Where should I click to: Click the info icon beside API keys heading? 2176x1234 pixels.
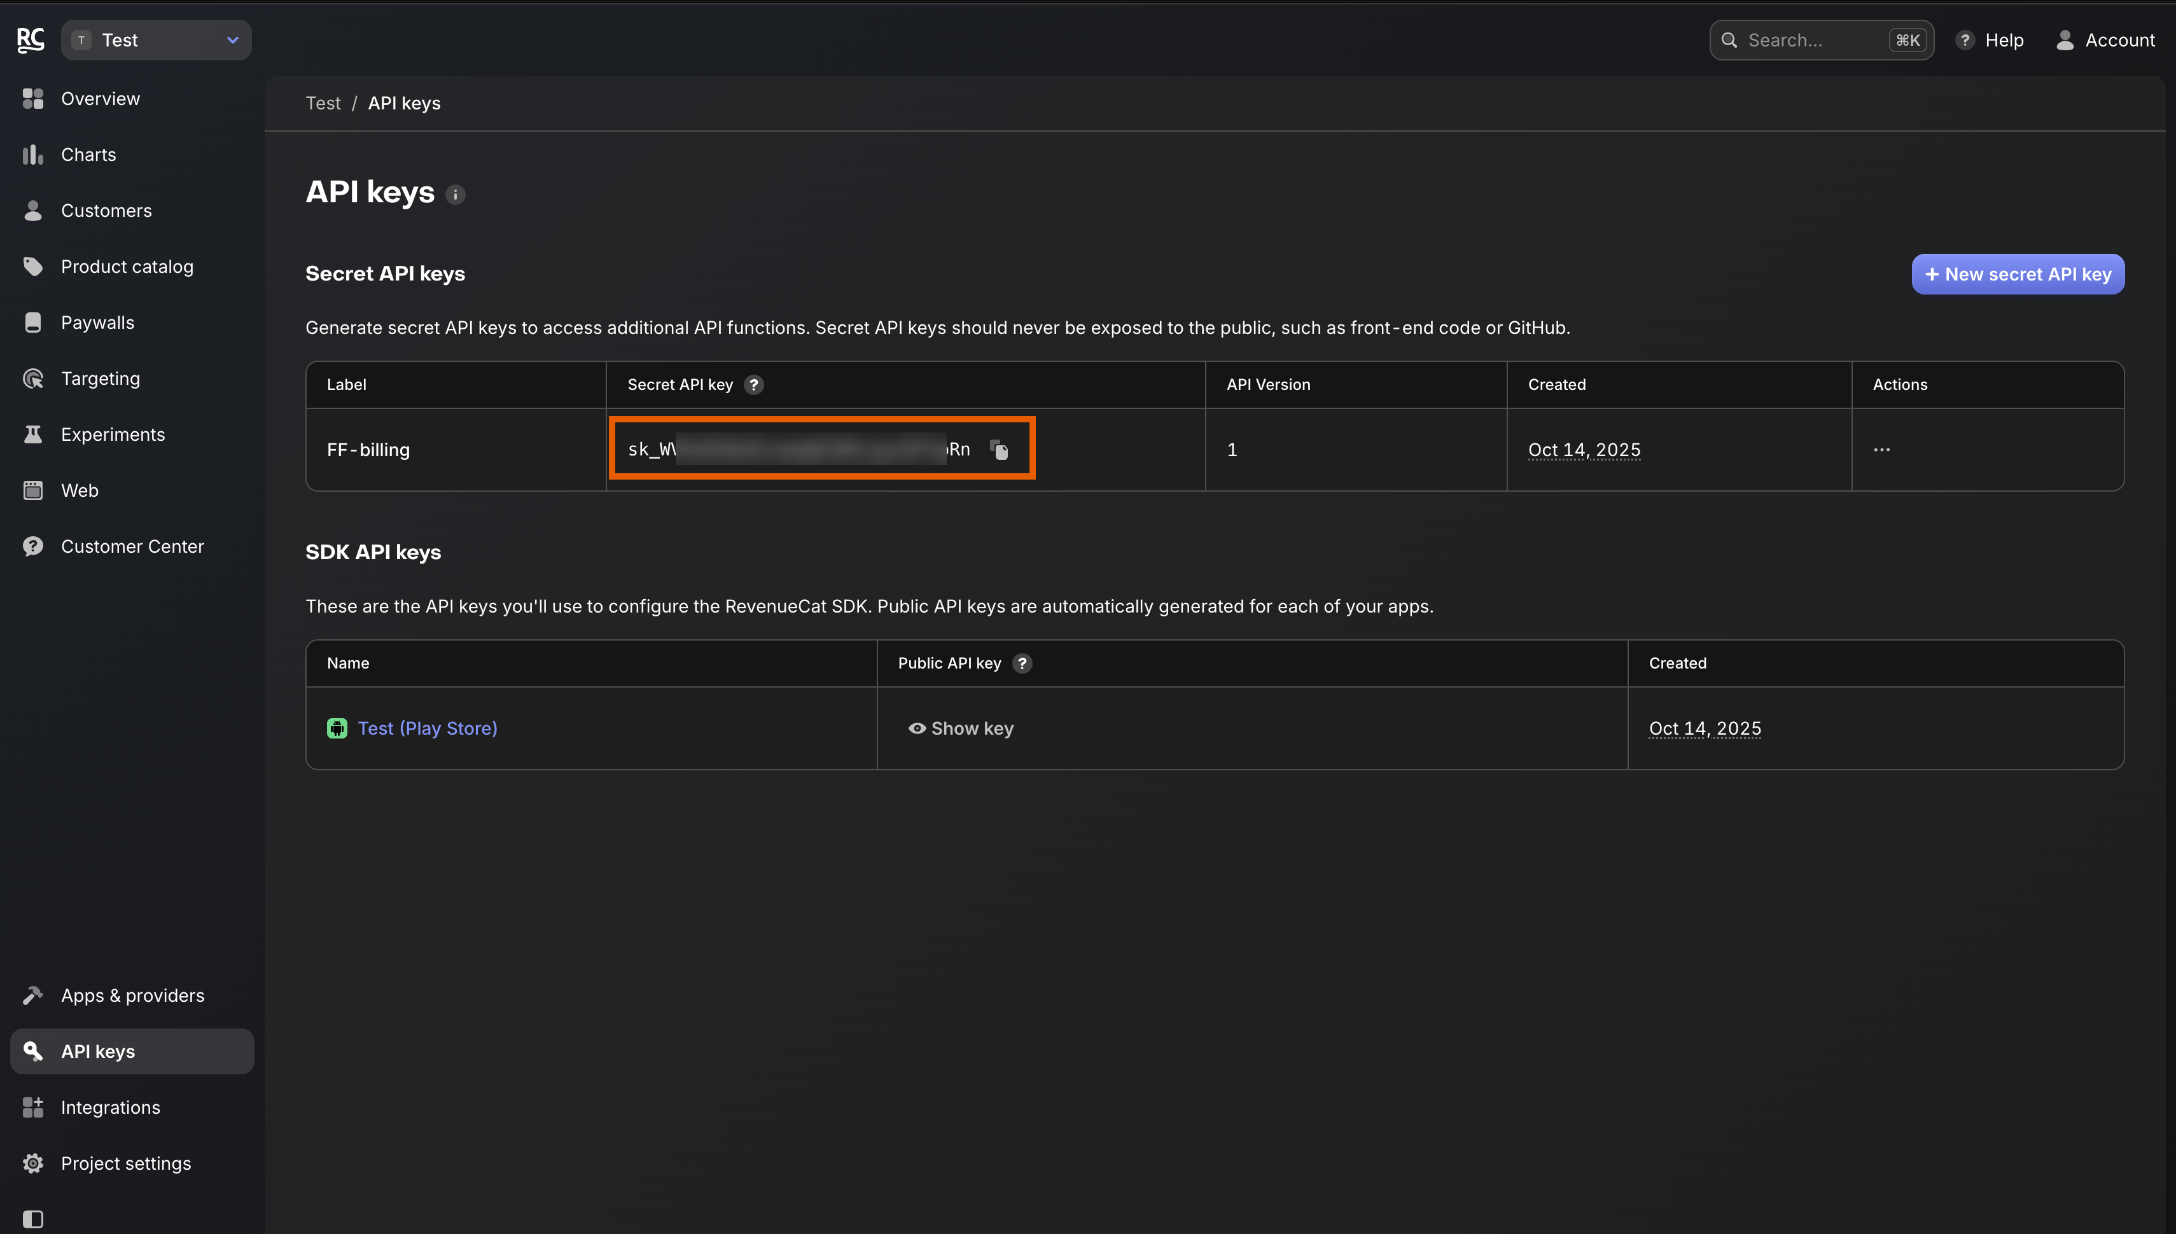coord(455,195)
